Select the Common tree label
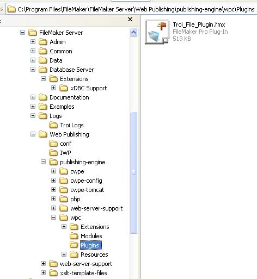This screenshot has height=279, width=257. coord(61,51)
